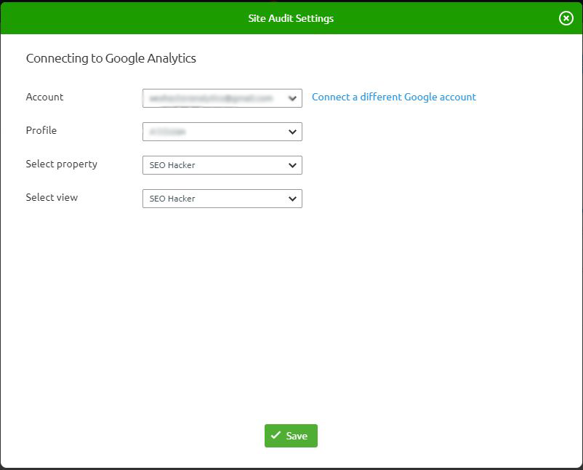Click the Select view label
583x470 pixels.
point(52,197)
